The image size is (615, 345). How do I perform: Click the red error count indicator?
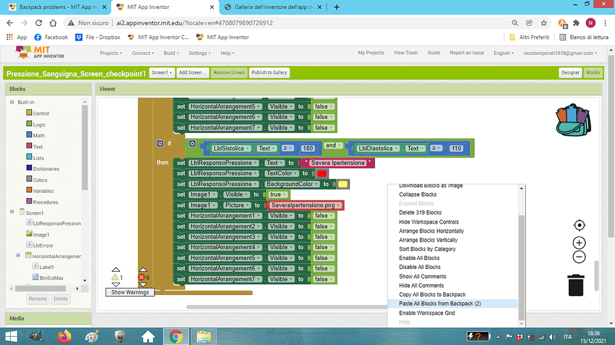[141, 277]
